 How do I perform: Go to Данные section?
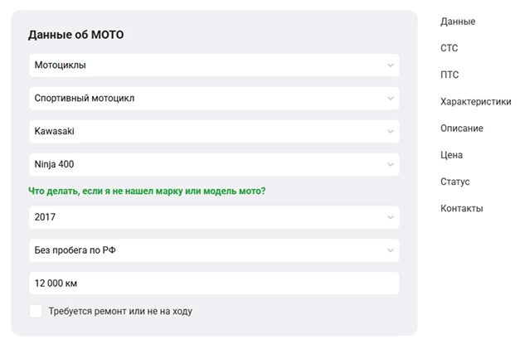click(458, 22)
